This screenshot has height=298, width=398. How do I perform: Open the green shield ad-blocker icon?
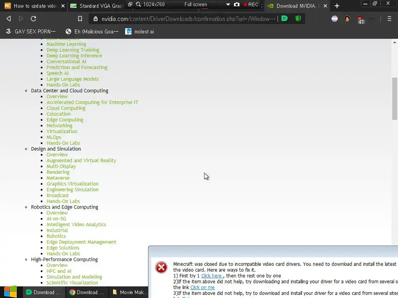tap(298, 19)
